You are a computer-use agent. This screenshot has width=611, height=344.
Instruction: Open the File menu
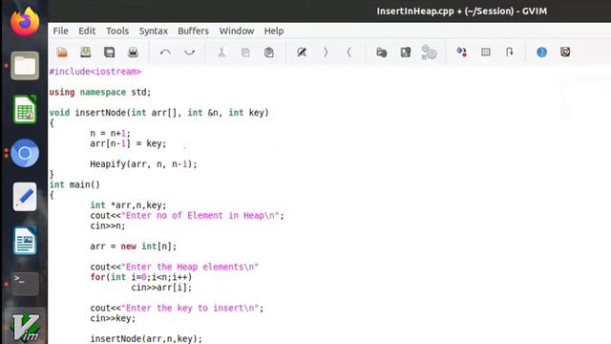coord(60,31)
